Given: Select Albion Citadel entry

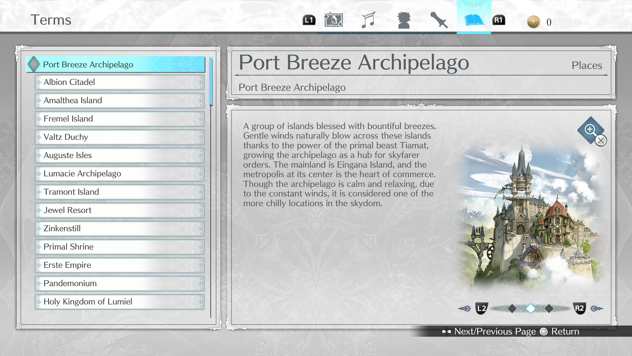Looking at the screenshot, I should pyautogui.click(x=119, y=82).
